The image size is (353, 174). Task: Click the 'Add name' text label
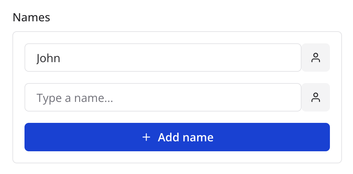click(x=185, y=137)
